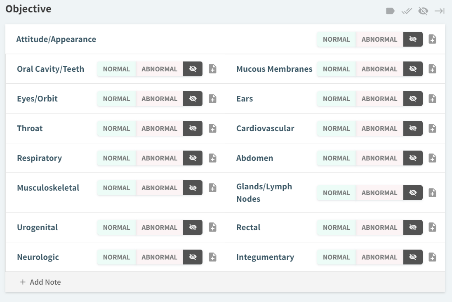Mark Abdomen as Abnormal

point(379,158)
